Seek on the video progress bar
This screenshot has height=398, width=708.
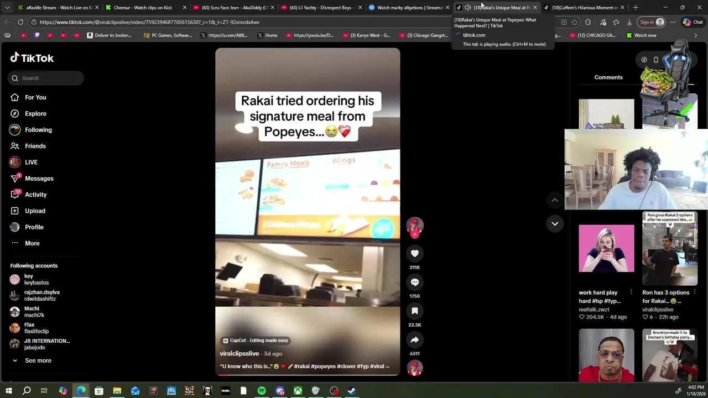[x=308, y=375]
